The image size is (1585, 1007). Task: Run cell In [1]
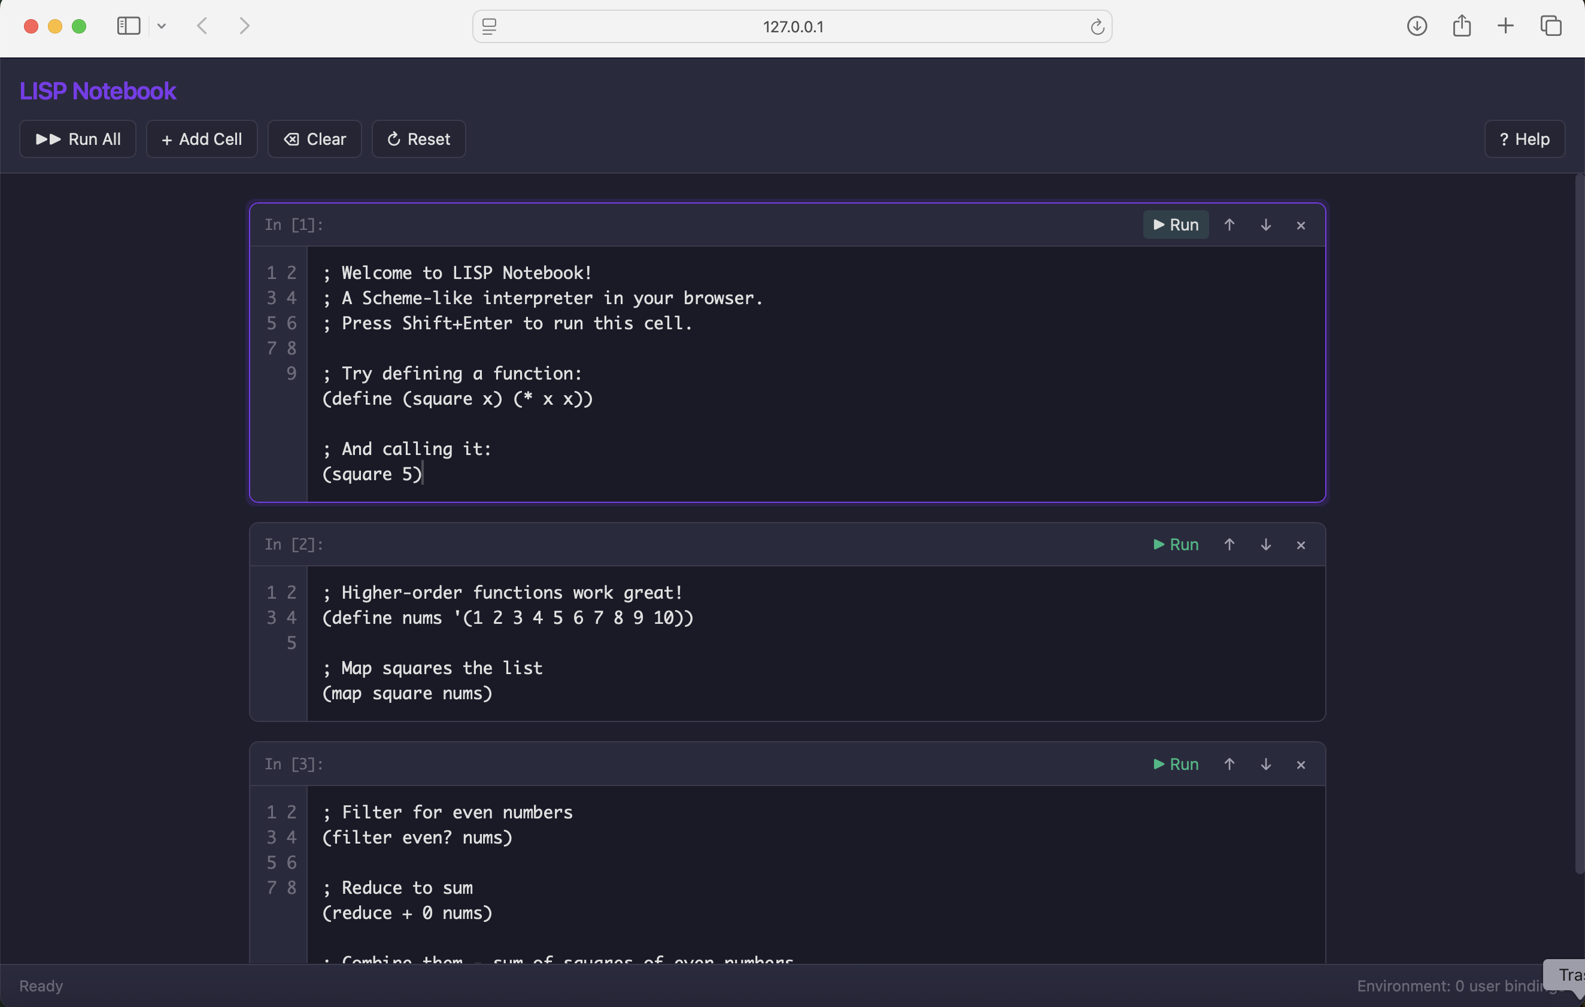pos(1176,225)
